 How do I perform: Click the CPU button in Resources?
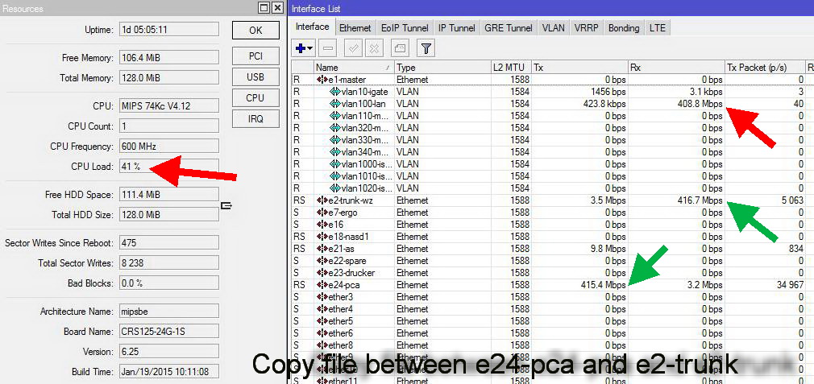(x=255, y=98)
